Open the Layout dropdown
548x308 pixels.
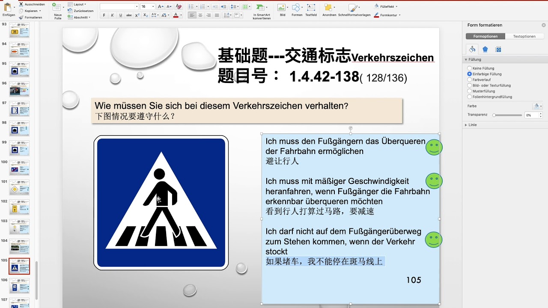tap(77, 4)
